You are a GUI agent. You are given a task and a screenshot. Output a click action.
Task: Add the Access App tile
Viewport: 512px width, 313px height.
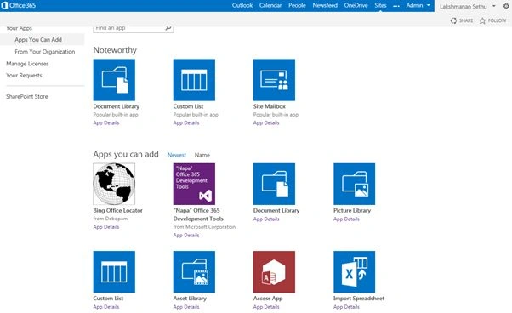pos(274,271)
